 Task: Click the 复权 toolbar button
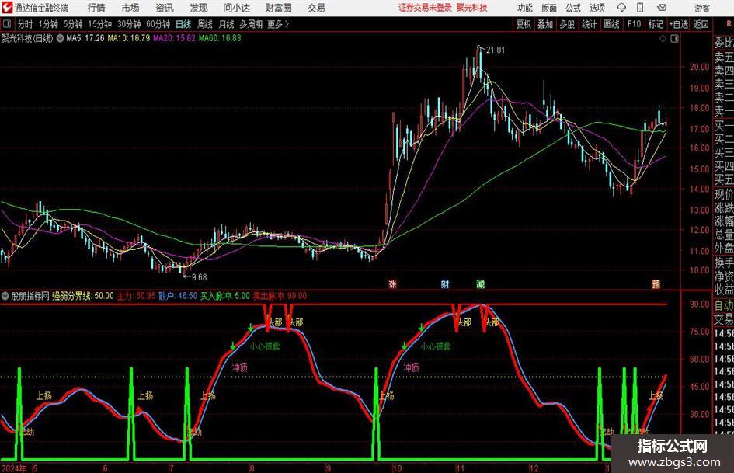pos(524,24)
